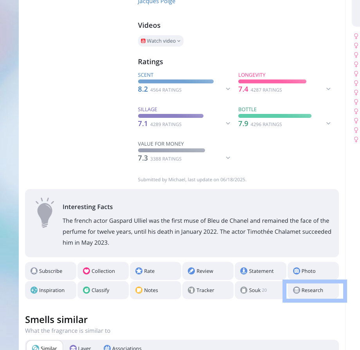Click the Statement icon button
Image resolution: width=360 pixels, height=350 pixels.
[244, 271]
